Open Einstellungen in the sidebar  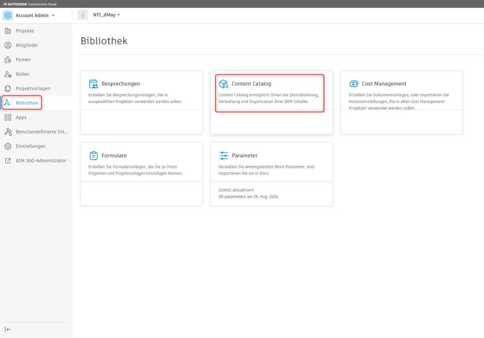click(x=30, y=146)
